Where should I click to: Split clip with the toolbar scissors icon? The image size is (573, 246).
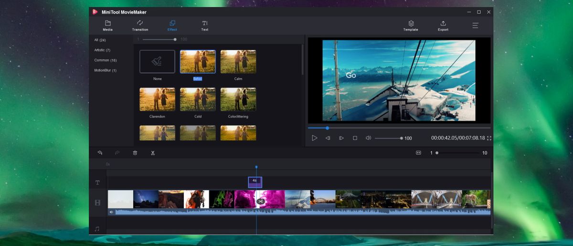tap(153, 153)
